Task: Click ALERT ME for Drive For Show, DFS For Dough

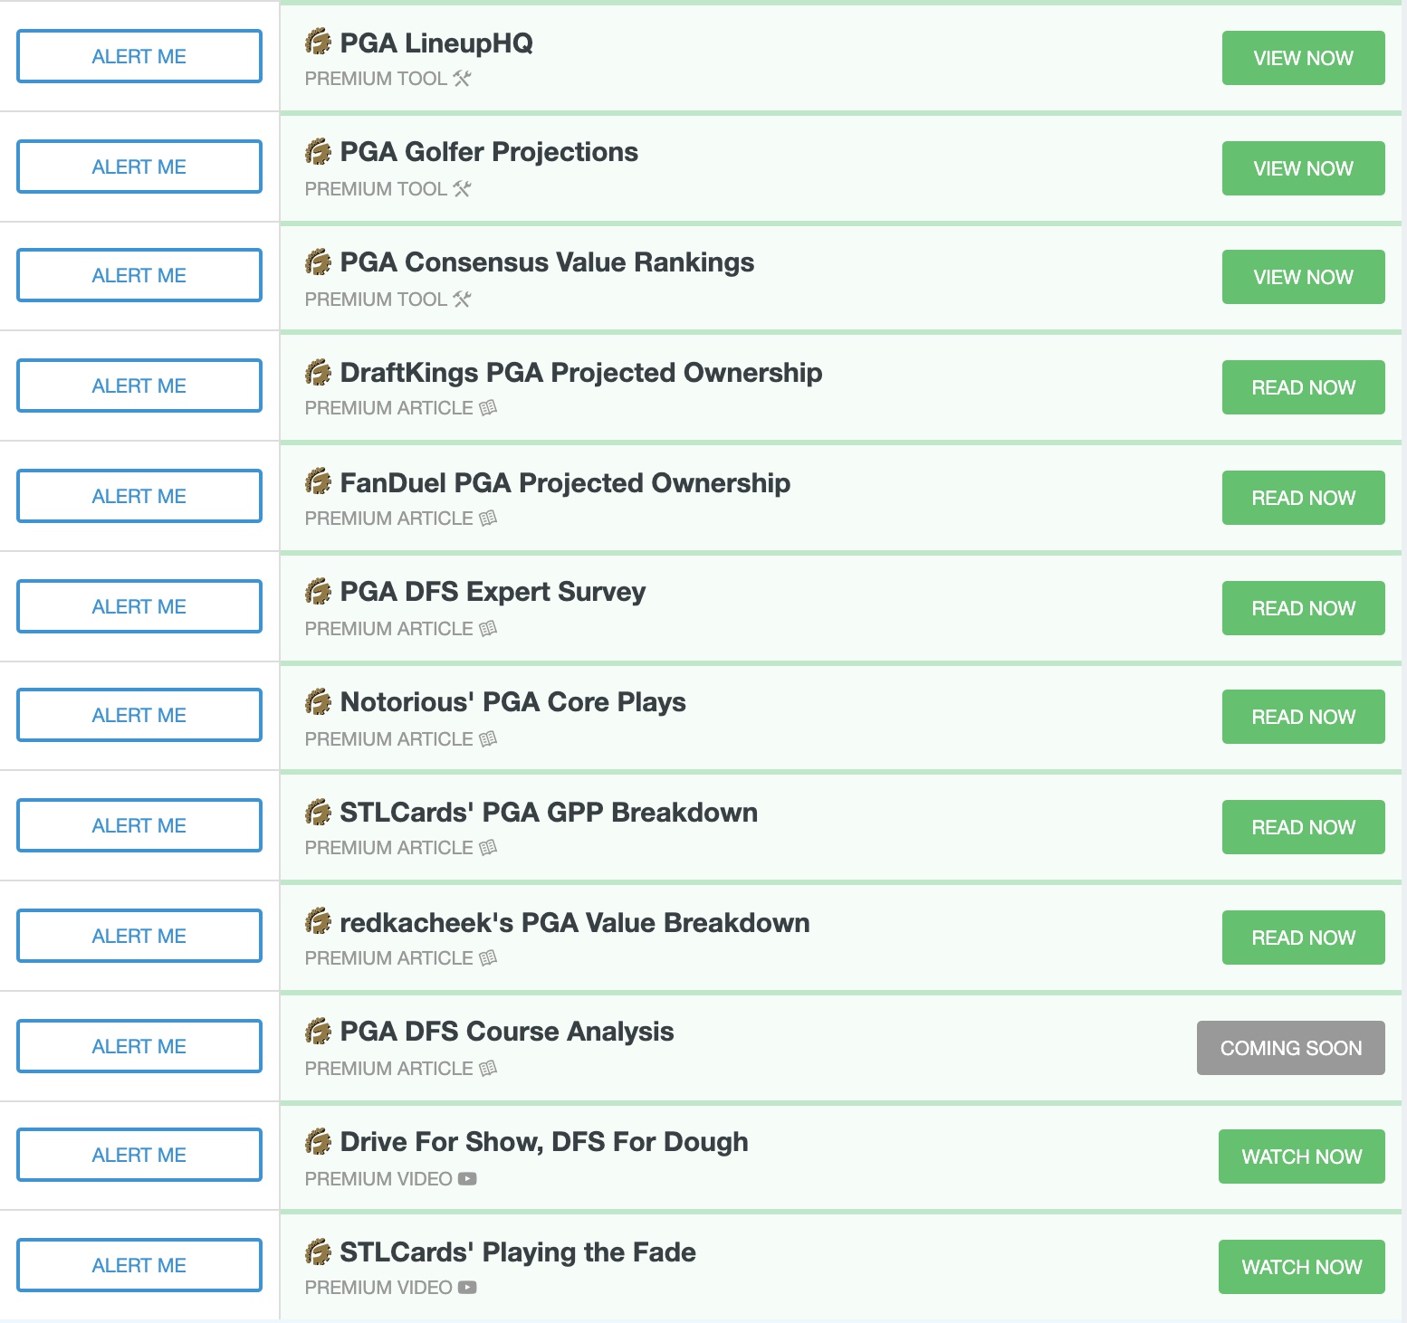Action: [x=139, y=1155]
